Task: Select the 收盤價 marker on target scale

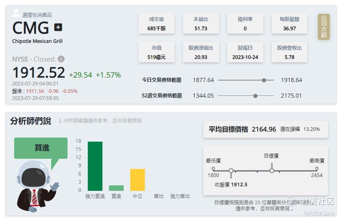Action: click(231, 171)
